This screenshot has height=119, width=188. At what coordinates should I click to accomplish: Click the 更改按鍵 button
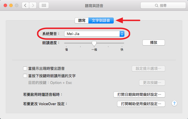[x=152, y=83]
